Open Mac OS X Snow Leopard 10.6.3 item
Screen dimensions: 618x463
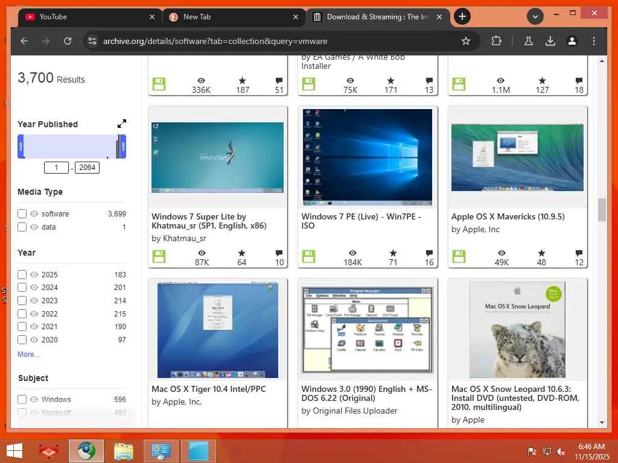click(515, 398)
